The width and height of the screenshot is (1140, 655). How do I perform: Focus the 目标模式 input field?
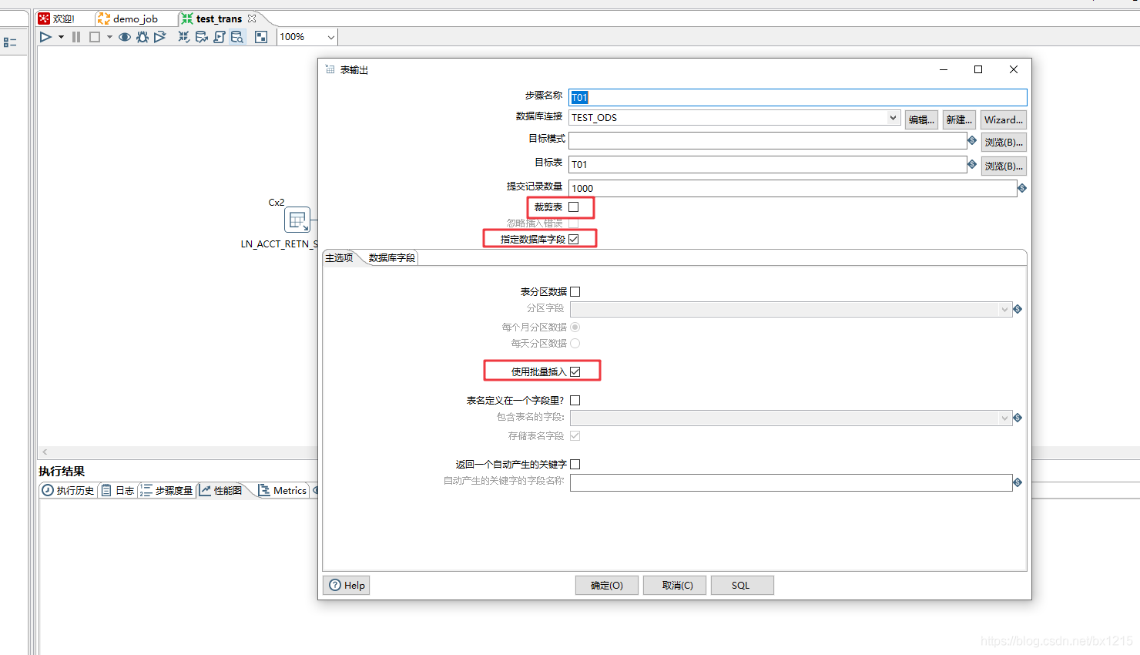point(767,140)
